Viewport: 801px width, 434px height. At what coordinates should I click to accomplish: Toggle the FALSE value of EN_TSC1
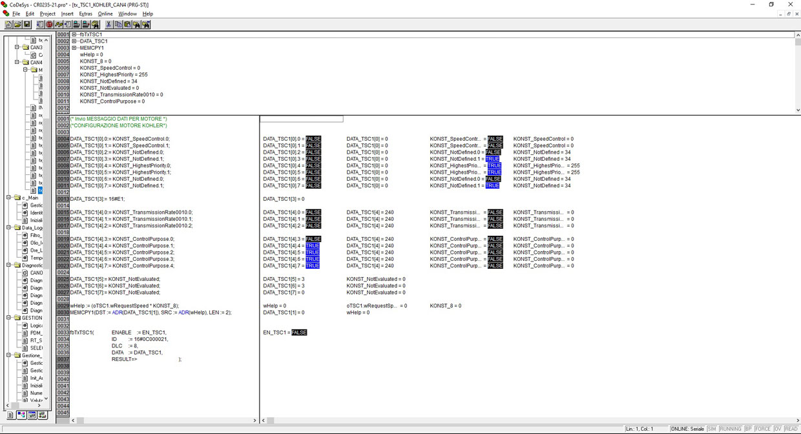pyautogui.click(x=299, y=333)
